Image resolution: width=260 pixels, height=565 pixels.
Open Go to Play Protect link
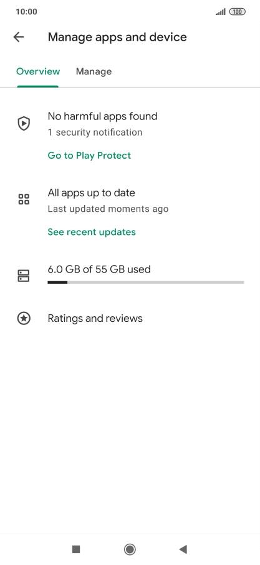tap(89, 155)
